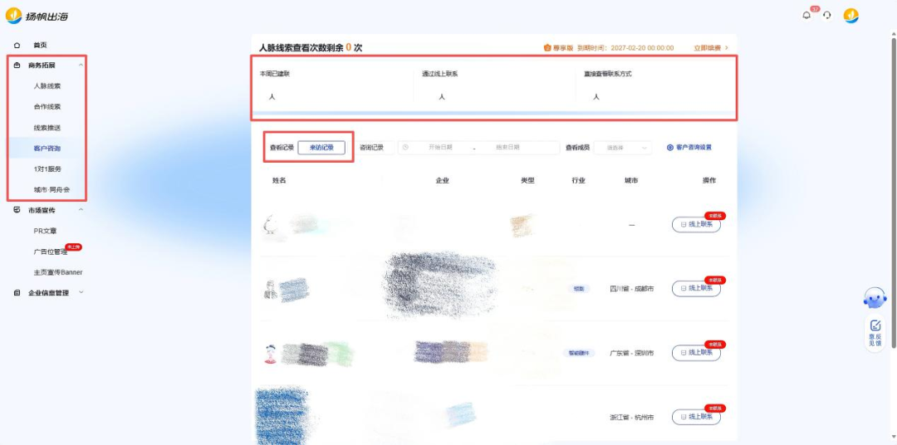Click 线上联系 for the 成都市 row

696,289
